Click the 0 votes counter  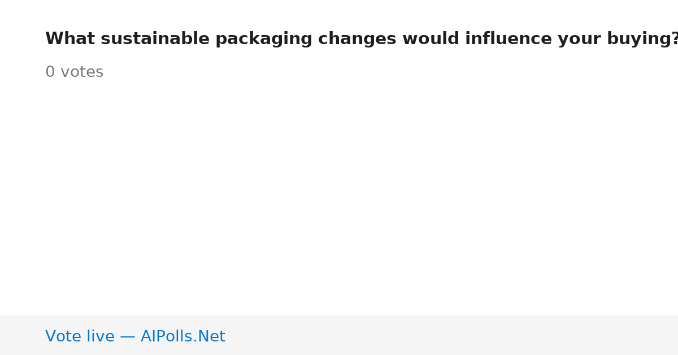74,72
